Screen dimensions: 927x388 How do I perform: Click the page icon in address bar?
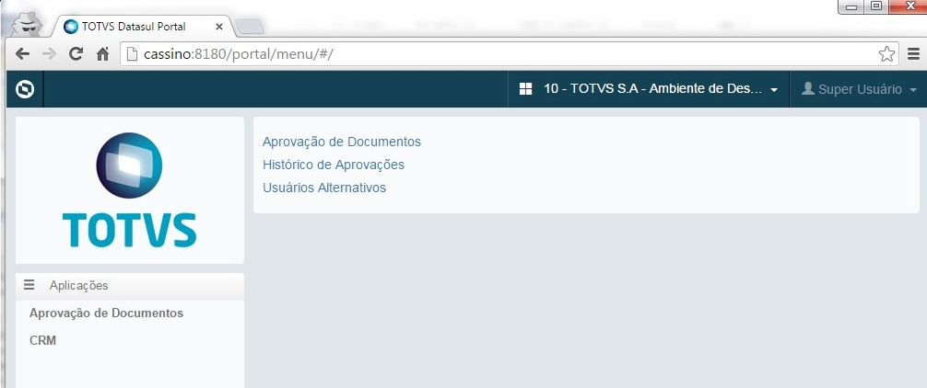[x=133, y=54]
